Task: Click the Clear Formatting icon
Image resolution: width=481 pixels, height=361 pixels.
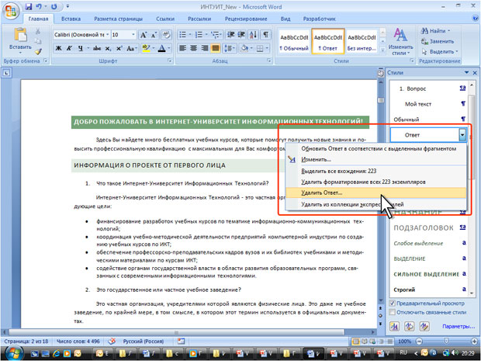Action: 166,35
